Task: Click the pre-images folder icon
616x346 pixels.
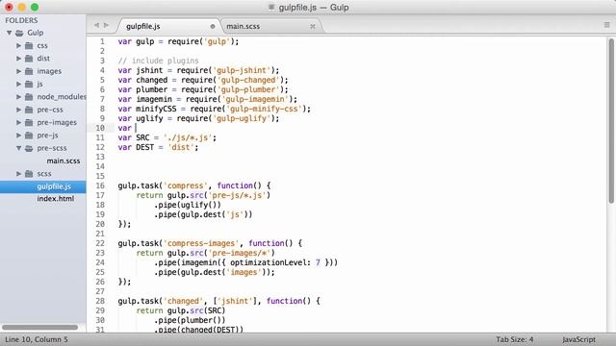Action: point(29,123)
